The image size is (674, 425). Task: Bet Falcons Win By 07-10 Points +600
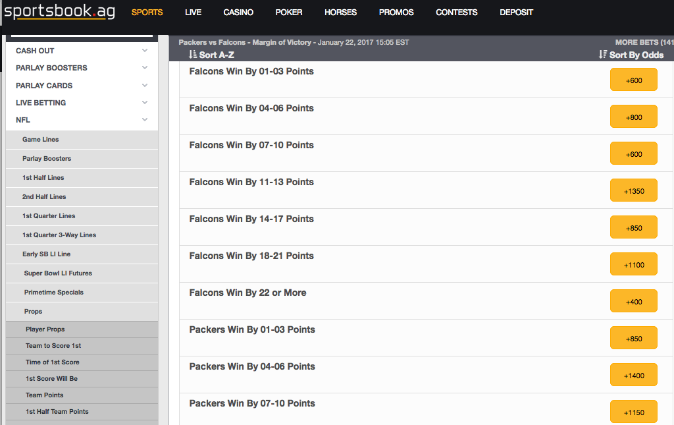(634, 154)
